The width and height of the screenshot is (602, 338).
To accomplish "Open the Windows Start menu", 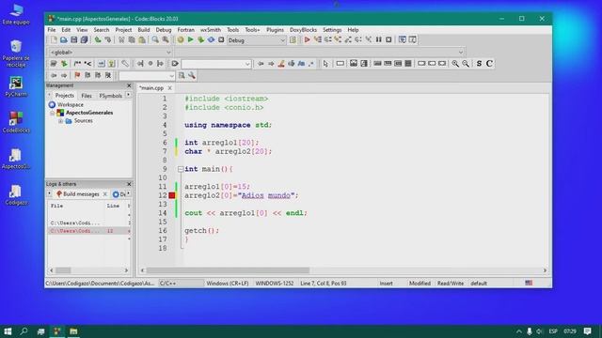I will (x=8, y=331).
